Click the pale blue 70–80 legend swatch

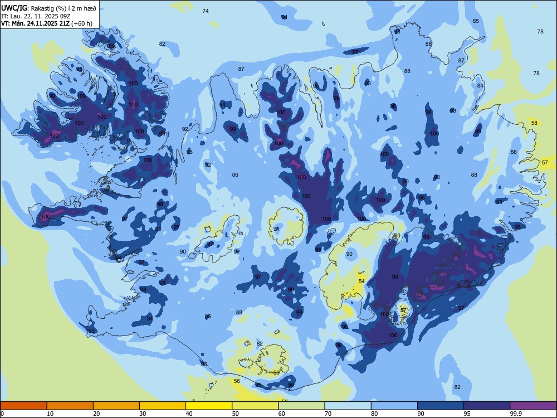348,406
